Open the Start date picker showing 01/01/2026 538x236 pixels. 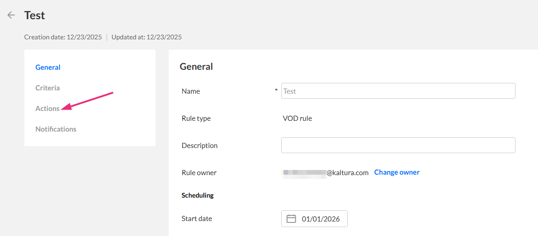coord(321,219)
